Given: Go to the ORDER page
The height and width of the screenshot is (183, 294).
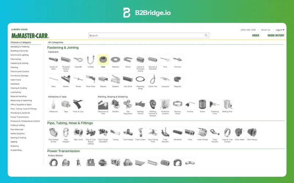Looking at the screenshot, I should [x=255, y=36].
